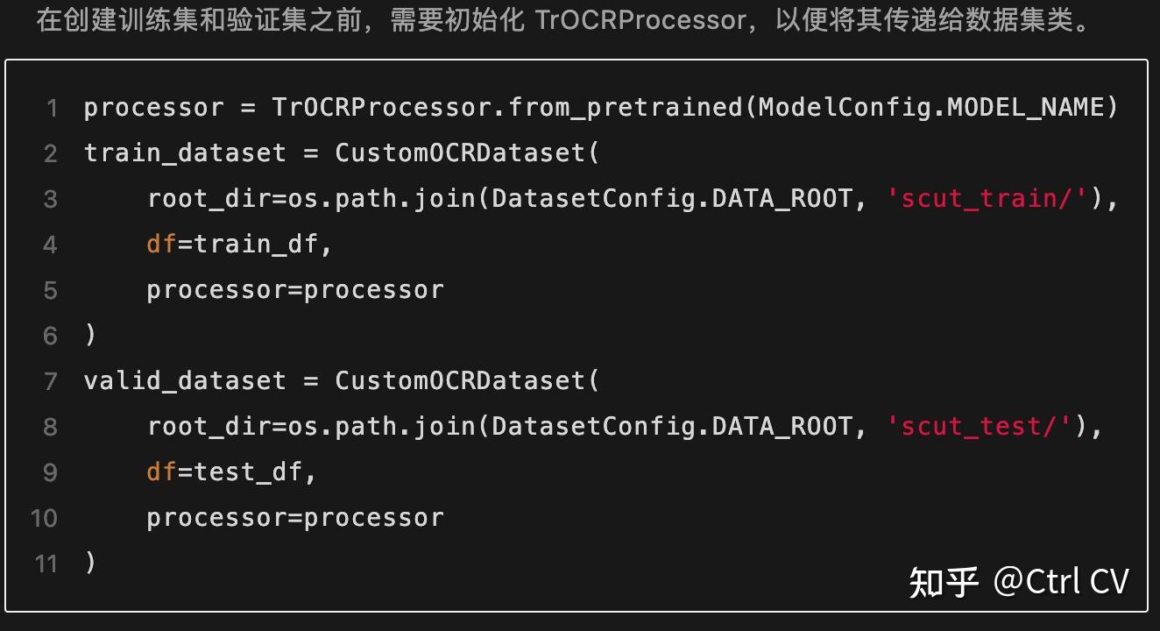The height and width of the screenshot is (631, 1160).
Task: Click line number 11 in the gutter
Action: coord(46,564)
